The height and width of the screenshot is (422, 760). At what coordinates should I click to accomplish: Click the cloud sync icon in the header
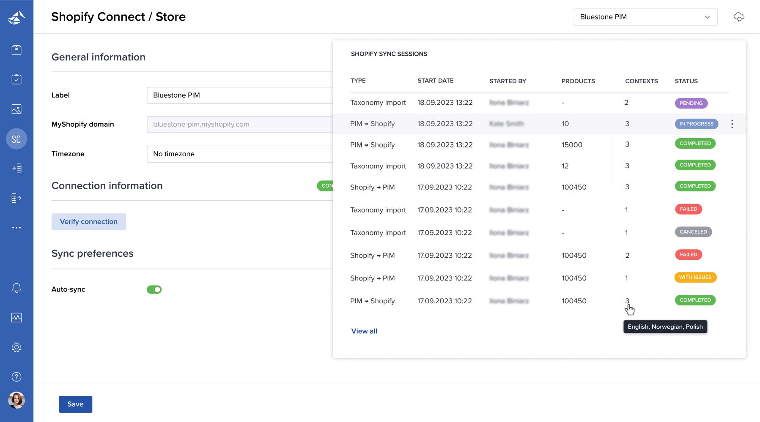pyautogui.click(x=739, y=17)
